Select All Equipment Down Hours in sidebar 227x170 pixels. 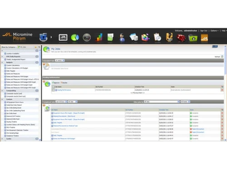click(15, 102)
